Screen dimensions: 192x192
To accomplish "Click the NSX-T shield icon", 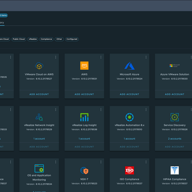I will pyautogui.click(x=84, y=171).
